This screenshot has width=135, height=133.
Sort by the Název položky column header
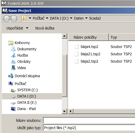point(88,37)
